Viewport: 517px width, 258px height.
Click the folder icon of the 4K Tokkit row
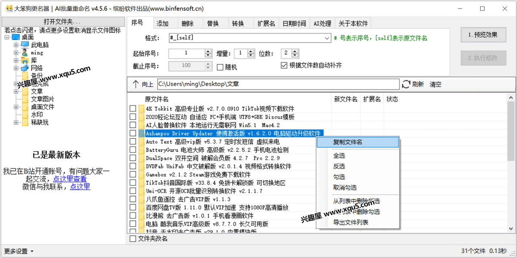point(141,109)
